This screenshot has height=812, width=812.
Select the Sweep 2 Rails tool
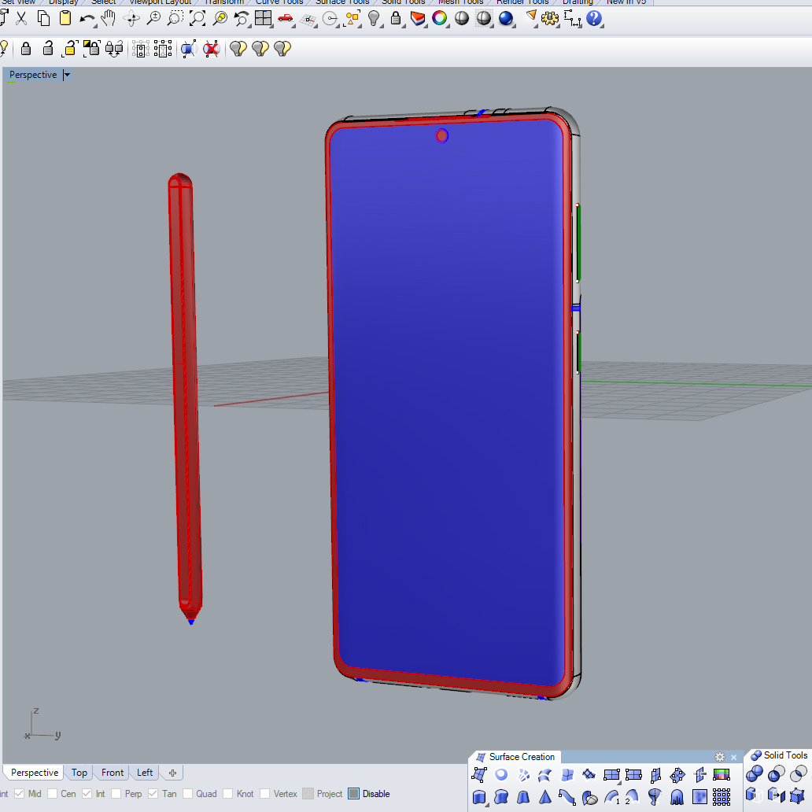tap(633, 797)
